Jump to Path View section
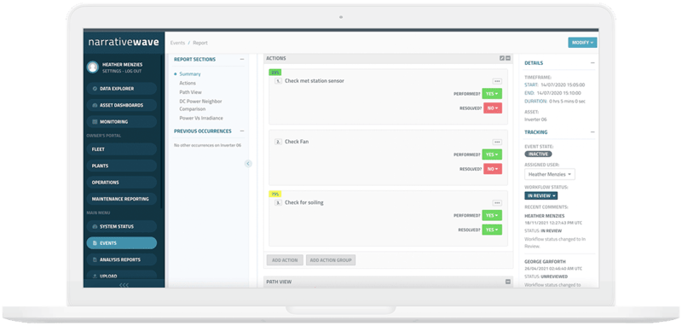Image resolution: width=682 pixels, height=326 pixels. 190,92
